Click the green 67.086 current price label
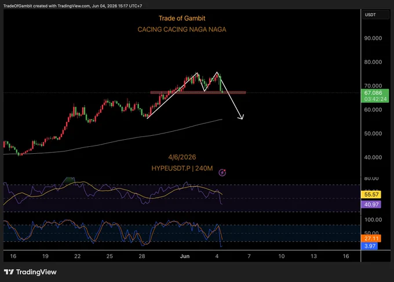The height and width of the screenshot is (282, 394). pyautogui.click(x=374, y=93)
